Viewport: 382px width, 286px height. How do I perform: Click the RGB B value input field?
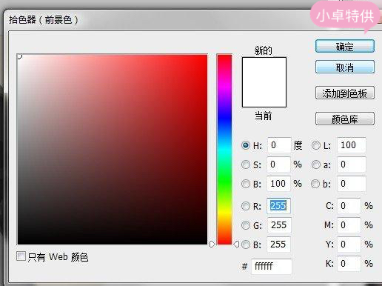pos(278,245)
